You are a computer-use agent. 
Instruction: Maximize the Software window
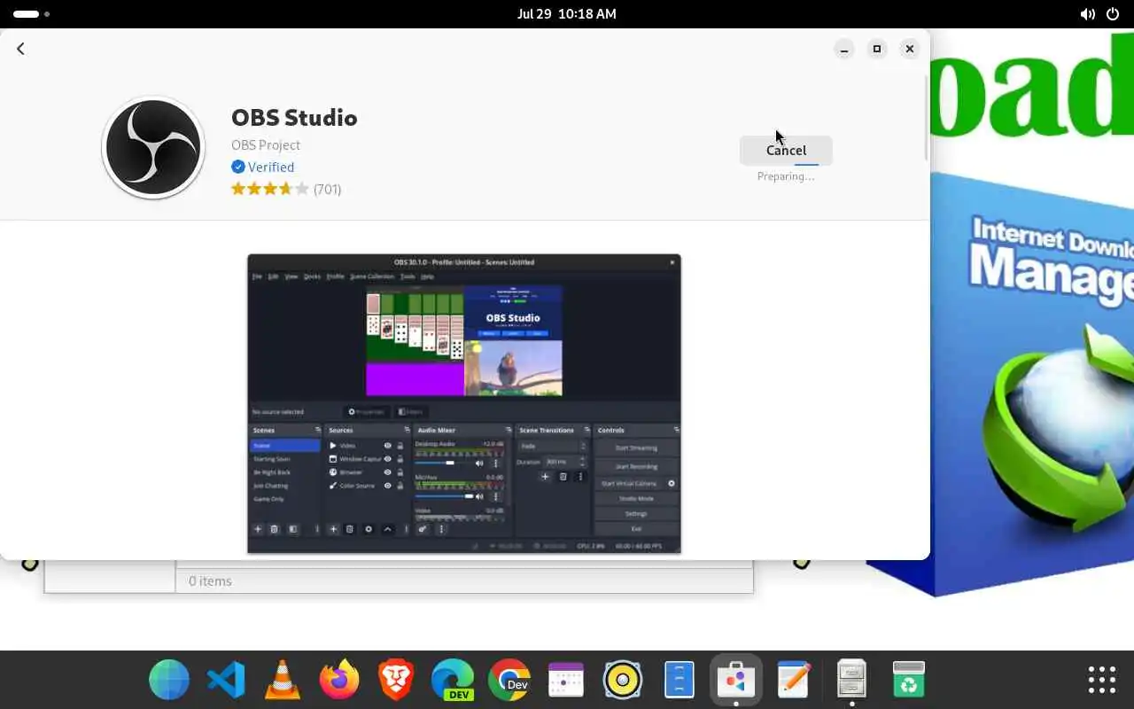[x=877, y=49]
